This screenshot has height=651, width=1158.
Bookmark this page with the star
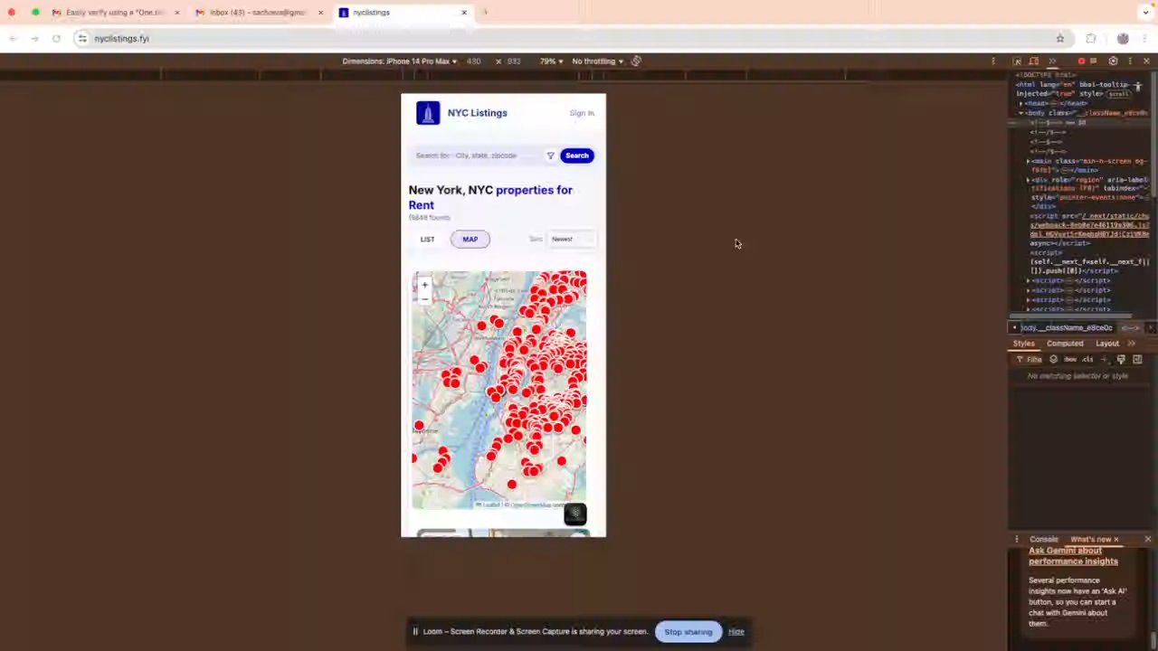[1060, 39]
